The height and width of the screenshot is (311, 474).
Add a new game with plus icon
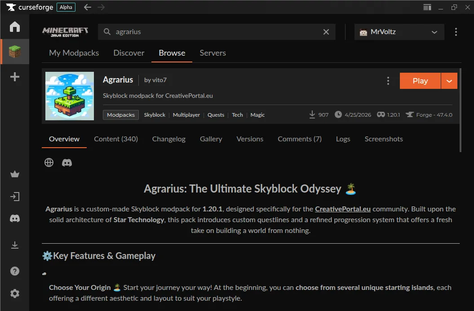(x=14, y=77)
